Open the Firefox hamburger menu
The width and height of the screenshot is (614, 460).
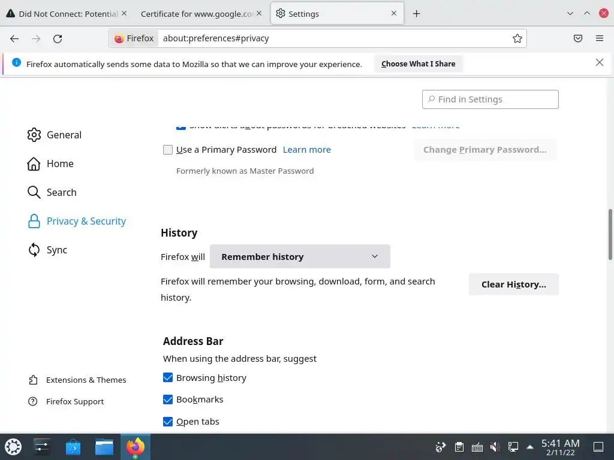(x=600, y=38)
